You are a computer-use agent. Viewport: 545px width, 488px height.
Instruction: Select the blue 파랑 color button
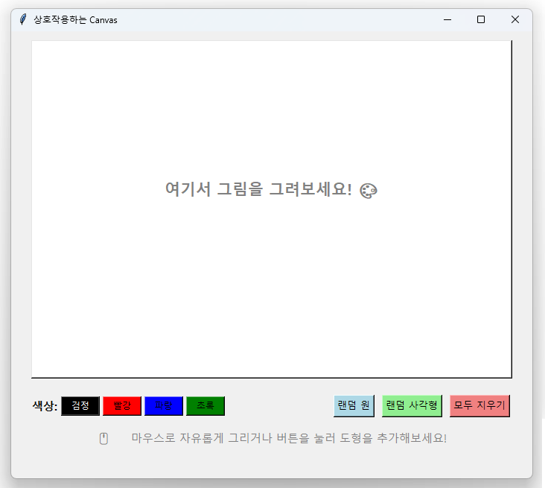click(164, 405)
